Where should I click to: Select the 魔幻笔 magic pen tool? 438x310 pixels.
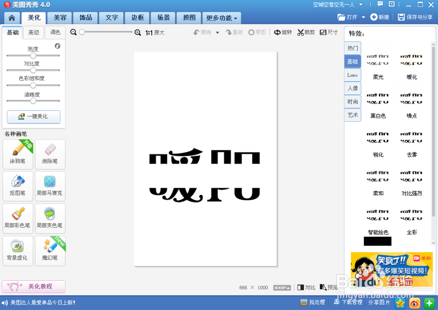tap(50, 251)
